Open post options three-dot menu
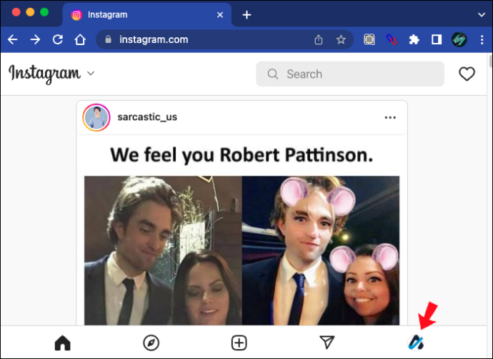Image resolution: width=493 pixels, height=359 pixels. coord(390,118)
